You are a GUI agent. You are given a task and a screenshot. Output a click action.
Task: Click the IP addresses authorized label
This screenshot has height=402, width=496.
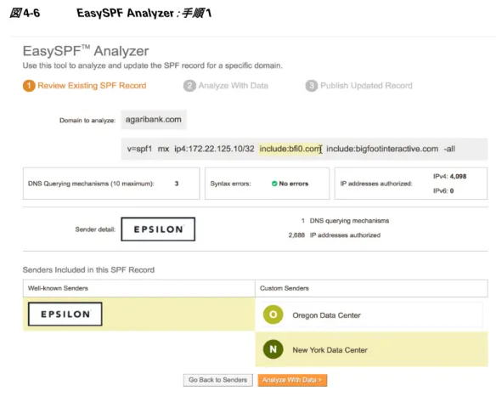tap(376, 184)
